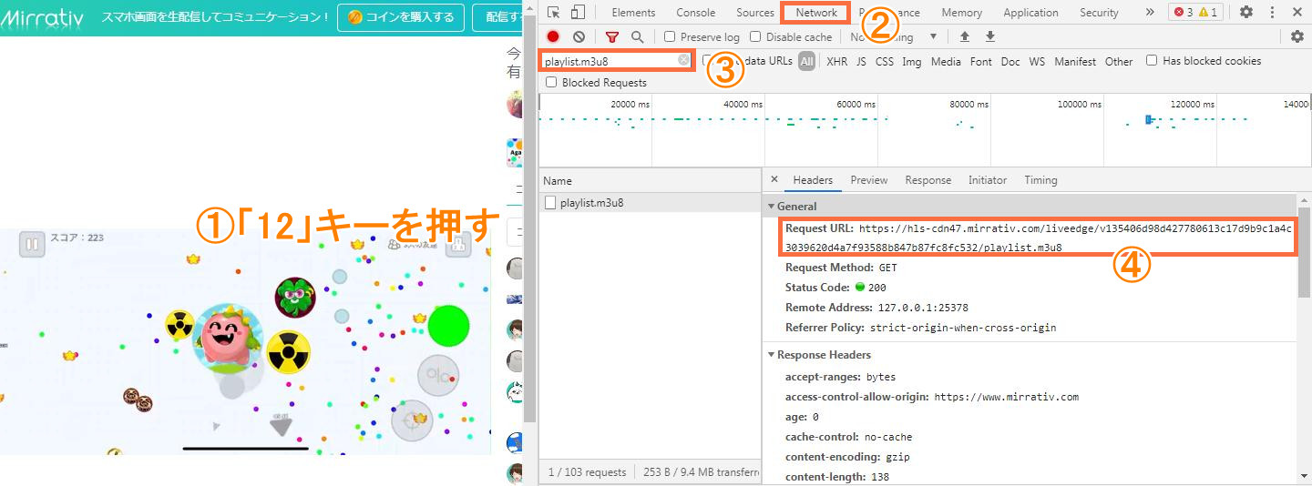1312x486 pixels.
Task: Open the Initiator tab of the request
Action: (x=988, y=180)
